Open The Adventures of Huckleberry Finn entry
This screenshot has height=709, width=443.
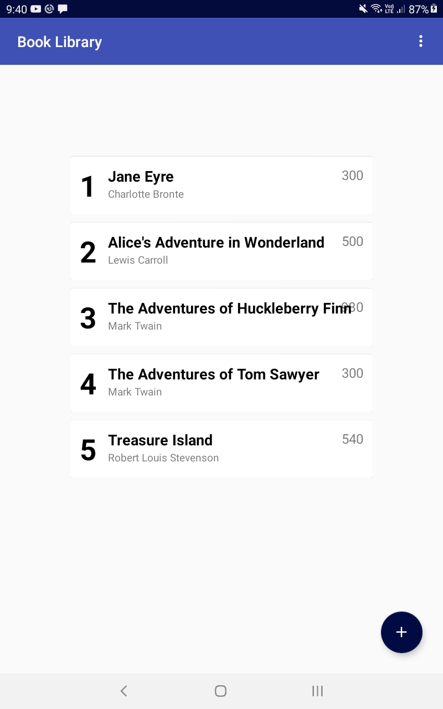coord(221,317)
